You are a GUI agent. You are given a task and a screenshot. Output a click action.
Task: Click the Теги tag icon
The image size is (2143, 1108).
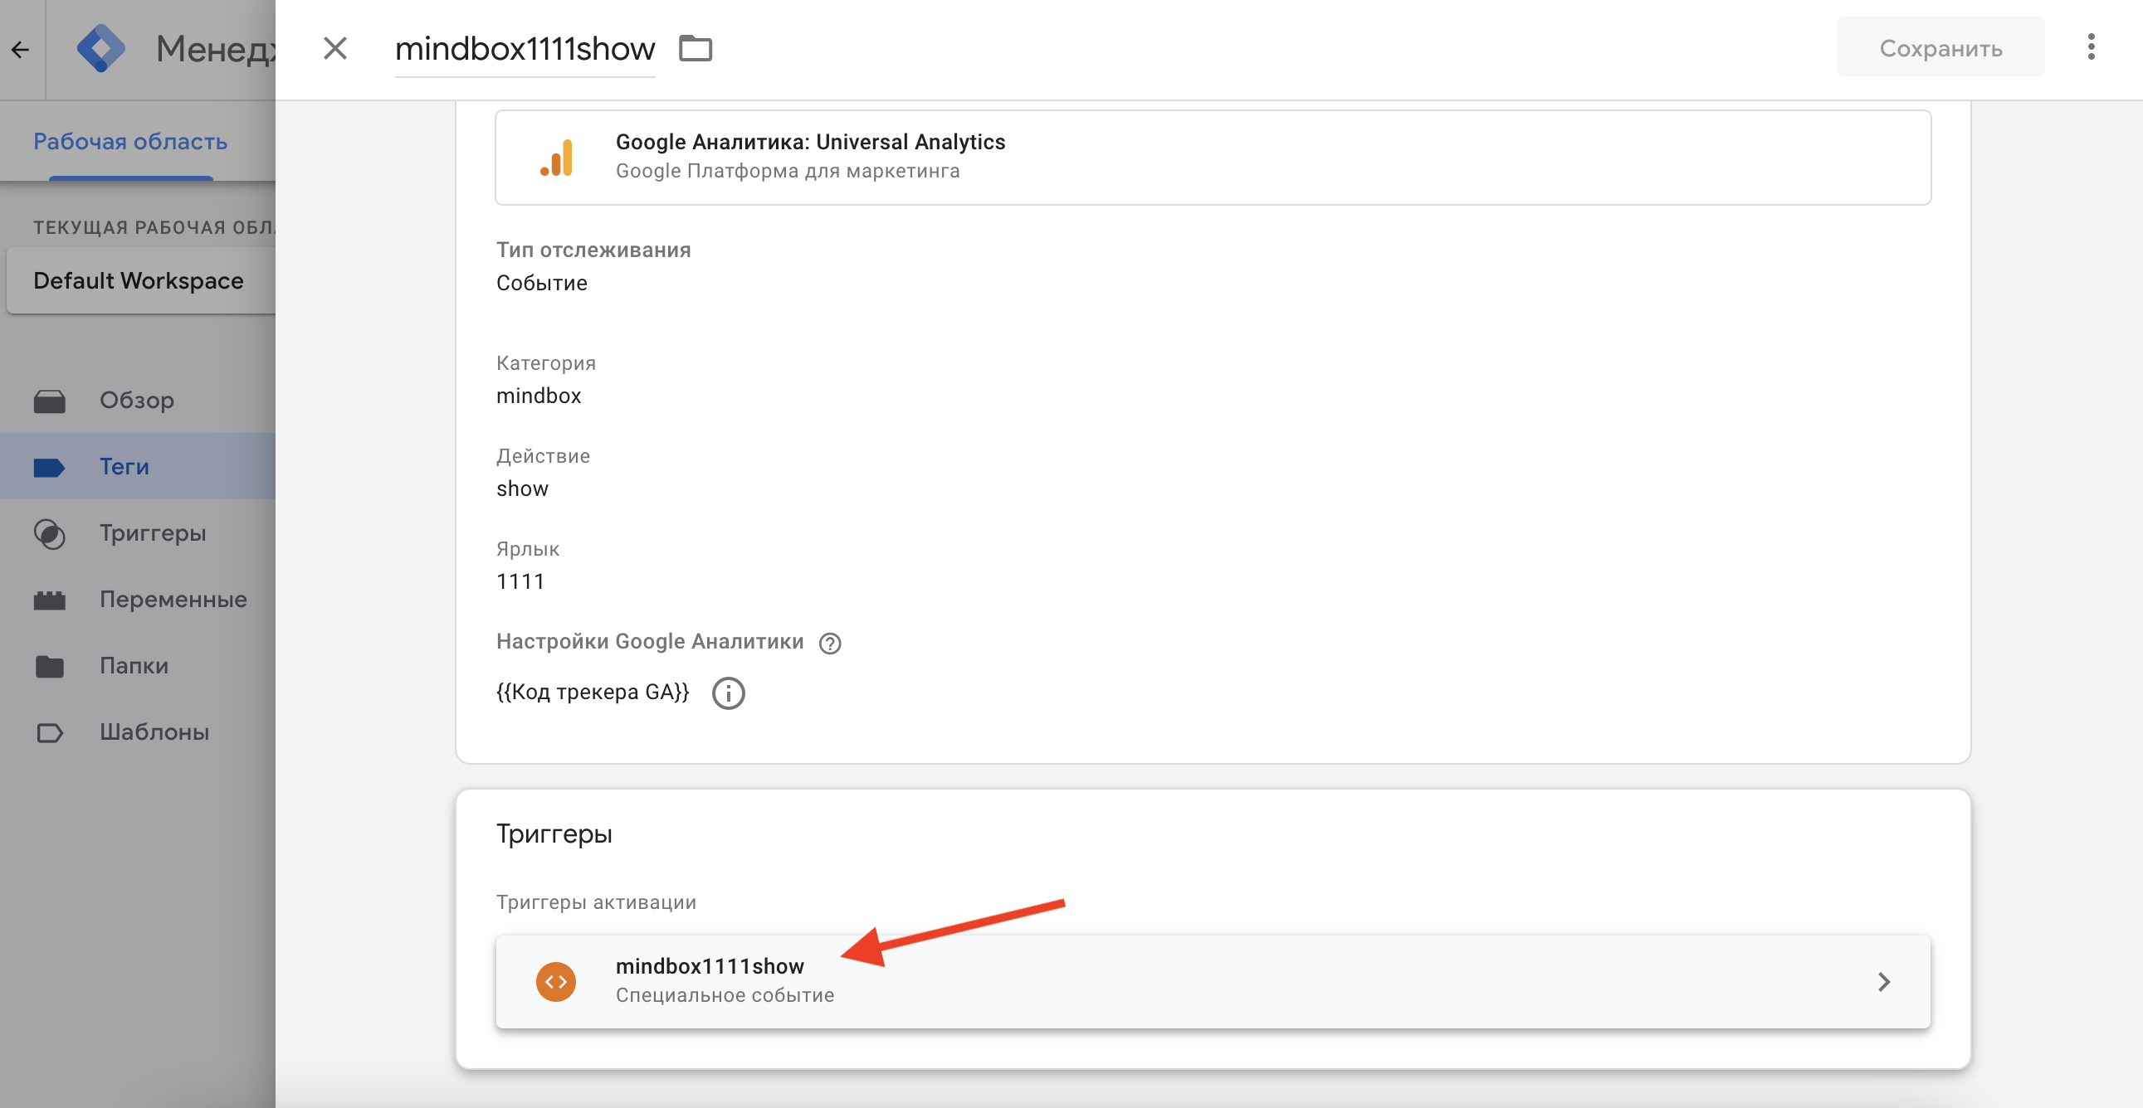[50, 467]
